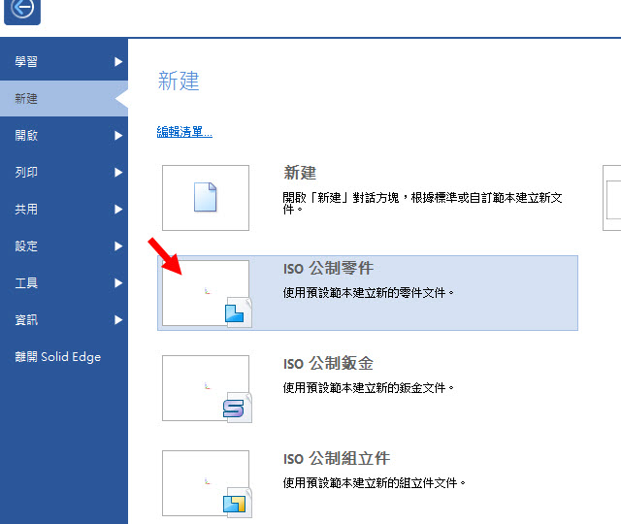This screenshot has width=621, height=524.
Task: Select the 新建 menu item
Action: coord(64,99)
